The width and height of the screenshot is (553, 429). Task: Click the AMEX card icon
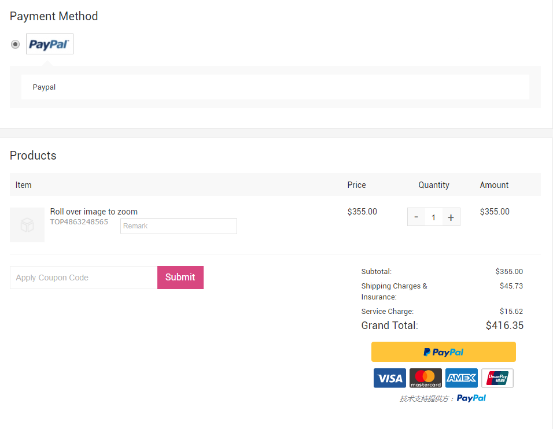click(x=461, y=378)
